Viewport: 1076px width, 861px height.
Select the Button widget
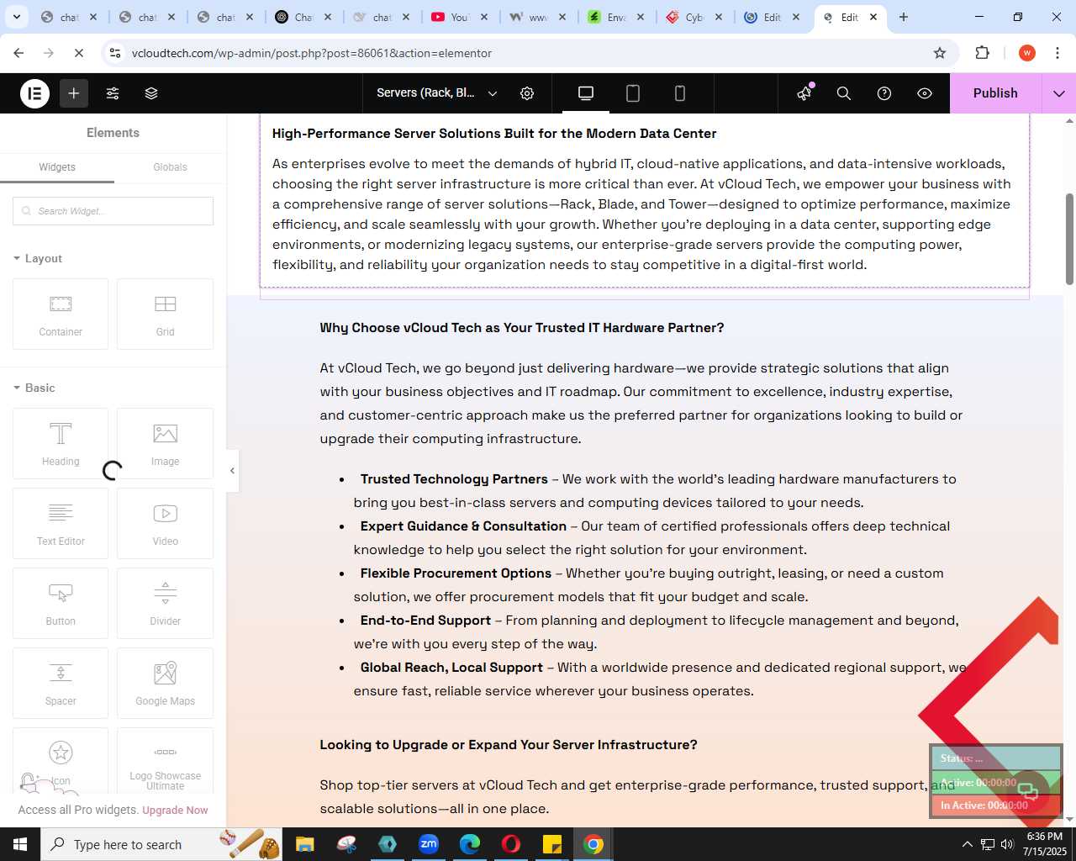(x=61, y=603)
